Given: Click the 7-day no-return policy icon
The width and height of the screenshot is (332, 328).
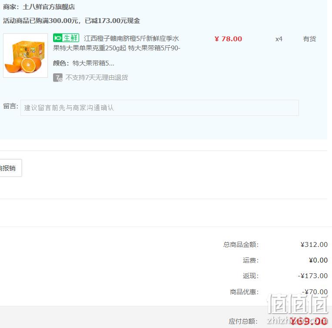Looking at the screenshot, I should 57,78.
